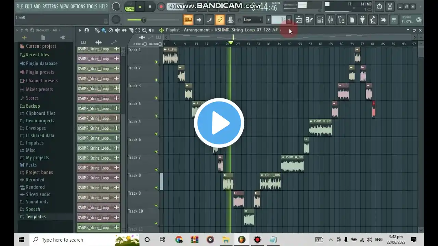Image resolution: width=438 pixels, height=246 pixels.
Task: Pause playback with the pause button
Action: (140, 6)
